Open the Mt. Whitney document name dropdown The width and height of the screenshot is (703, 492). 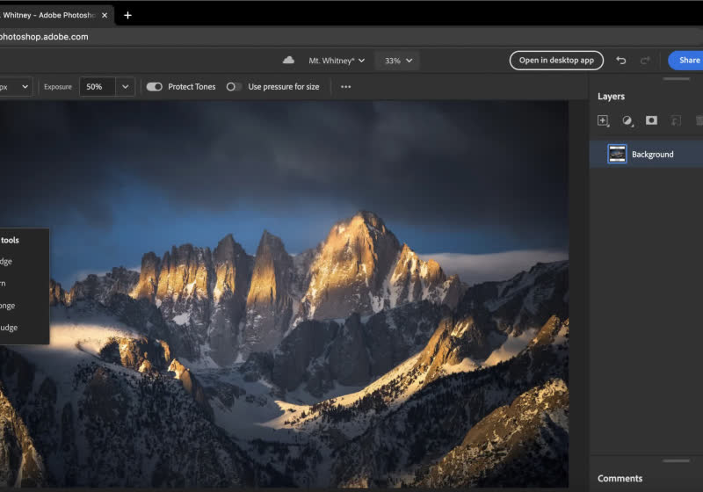point(337,61)
